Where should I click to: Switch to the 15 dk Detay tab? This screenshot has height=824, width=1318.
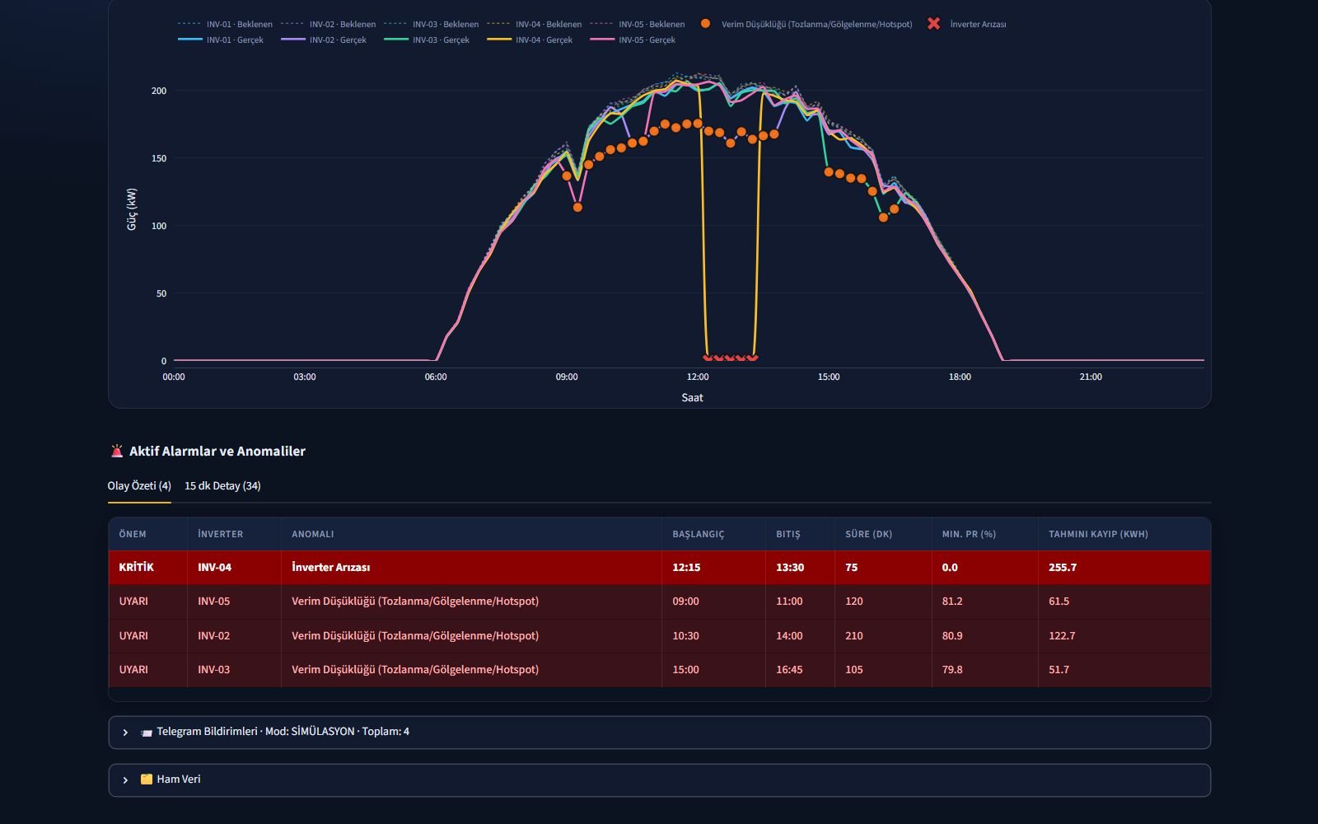click(222, 485)
